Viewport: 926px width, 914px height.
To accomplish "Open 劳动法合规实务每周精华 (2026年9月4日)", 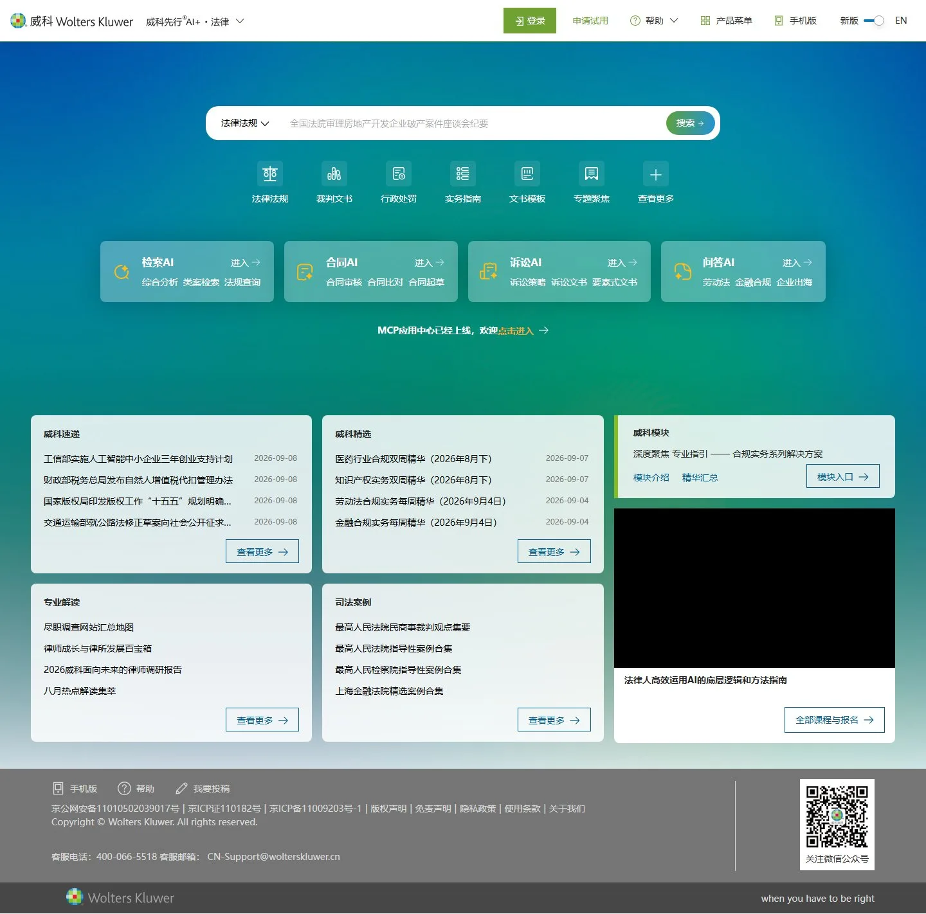I will 421,501.
